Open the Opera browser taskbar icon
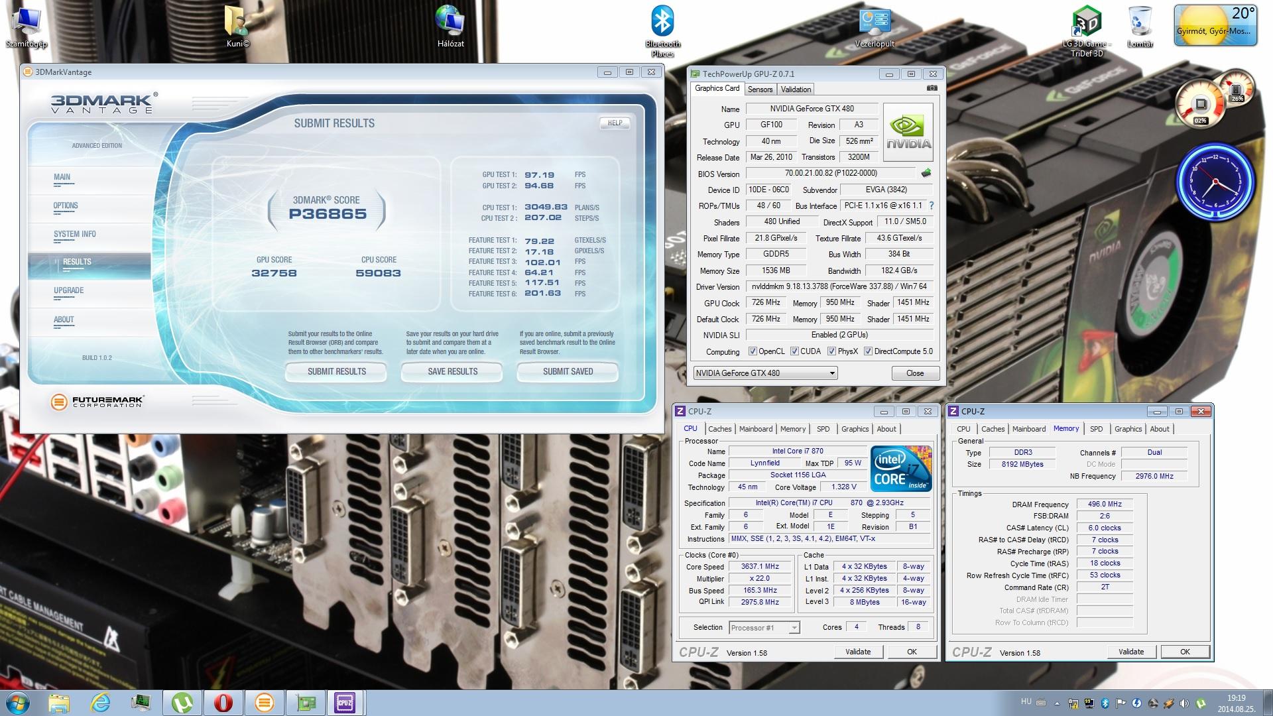 point(223,702)
